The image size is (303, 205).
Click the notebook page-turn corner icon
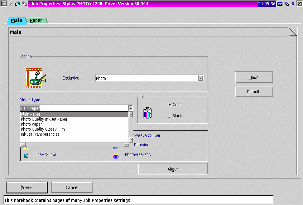(x=293, y=32)
